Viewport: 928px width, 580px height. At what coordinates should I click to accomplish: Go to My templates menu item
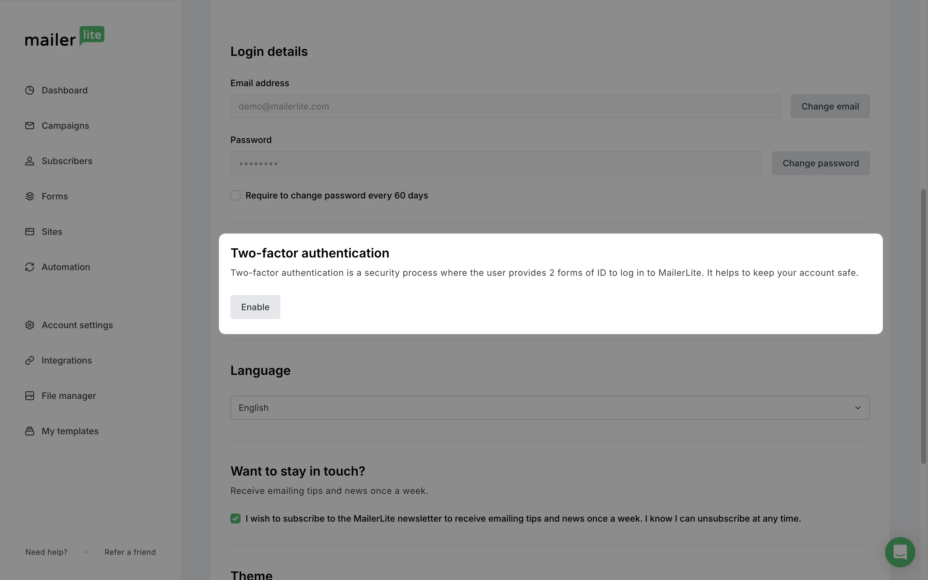point(70,431)
